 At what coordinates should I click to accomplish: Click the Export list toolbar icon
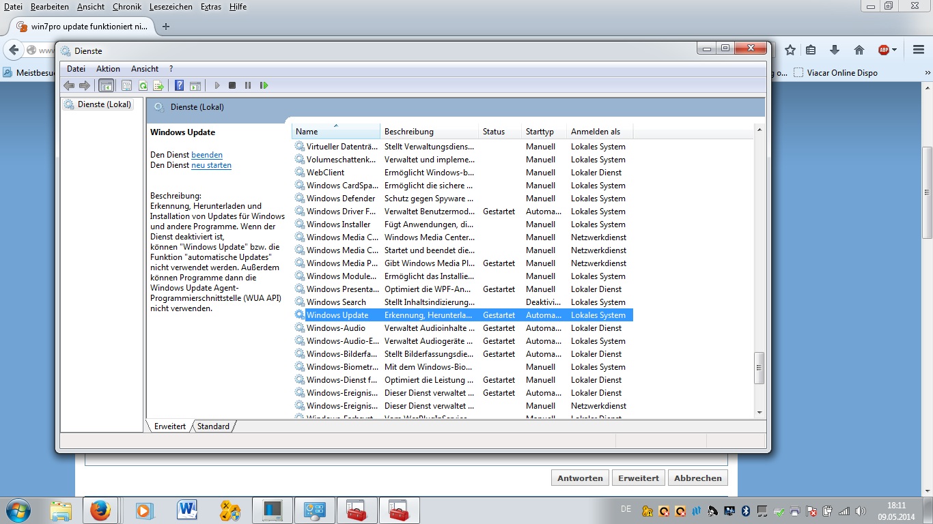[158, 85]
